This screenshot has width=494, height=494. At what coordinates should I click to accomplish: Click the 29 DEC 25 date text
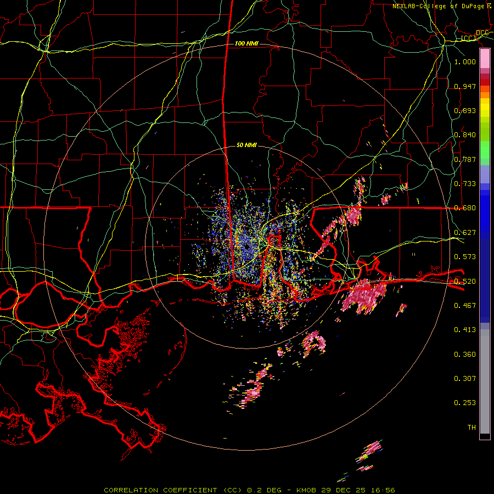(x=344, y=490)
